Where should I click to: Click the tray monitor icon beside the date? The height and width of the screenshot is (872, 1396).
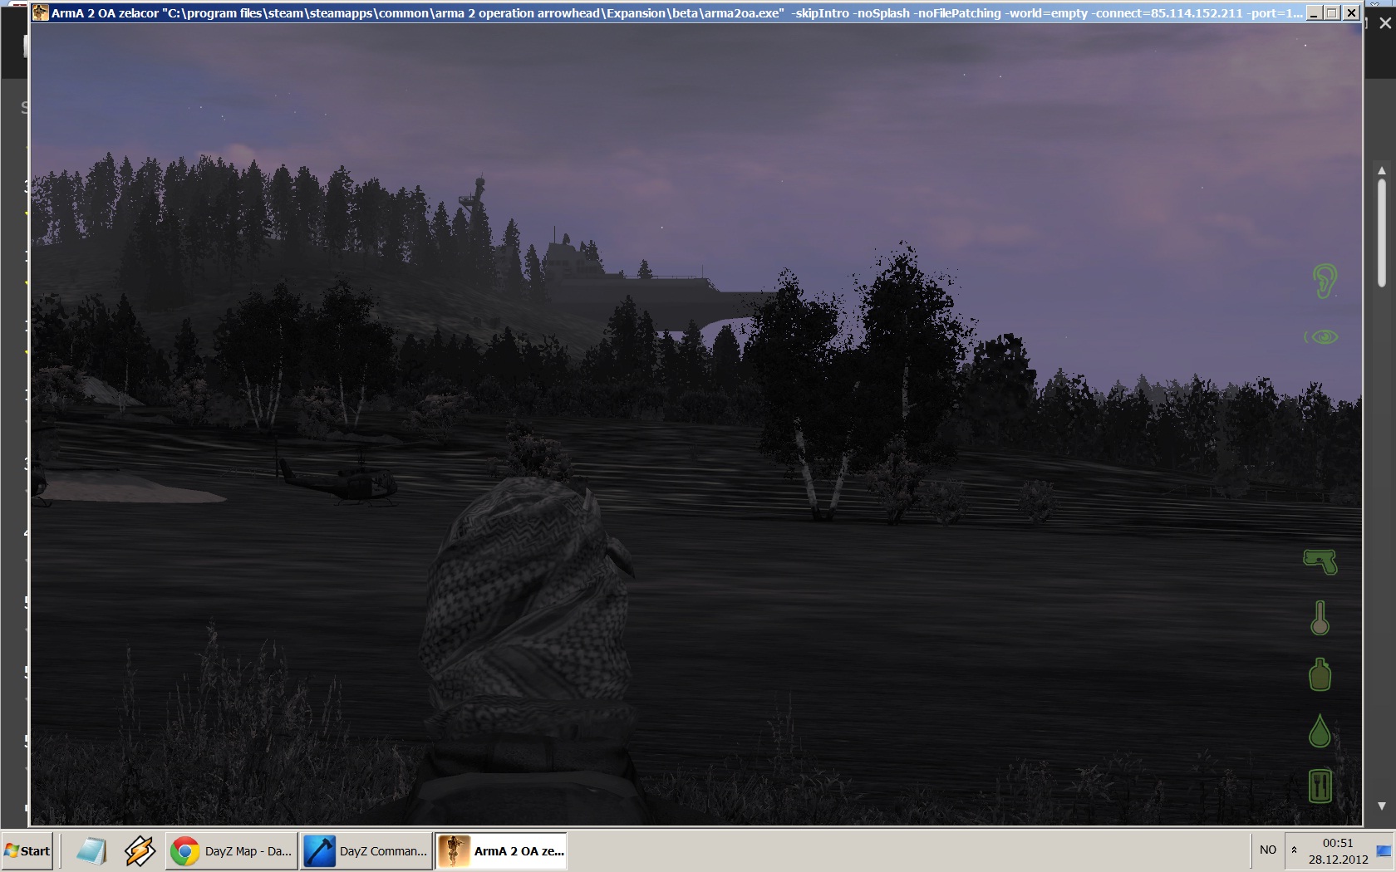(1384, 851)
